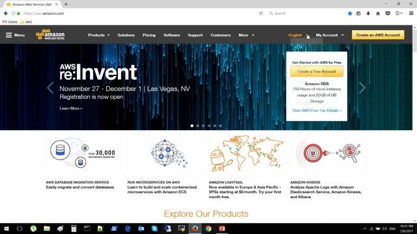Select the fifth carousel dot

pos(215,125)
